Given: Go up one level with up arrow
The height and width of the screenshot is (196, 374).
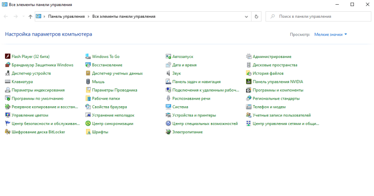Looking at the screenshot, I should (30, 16).
